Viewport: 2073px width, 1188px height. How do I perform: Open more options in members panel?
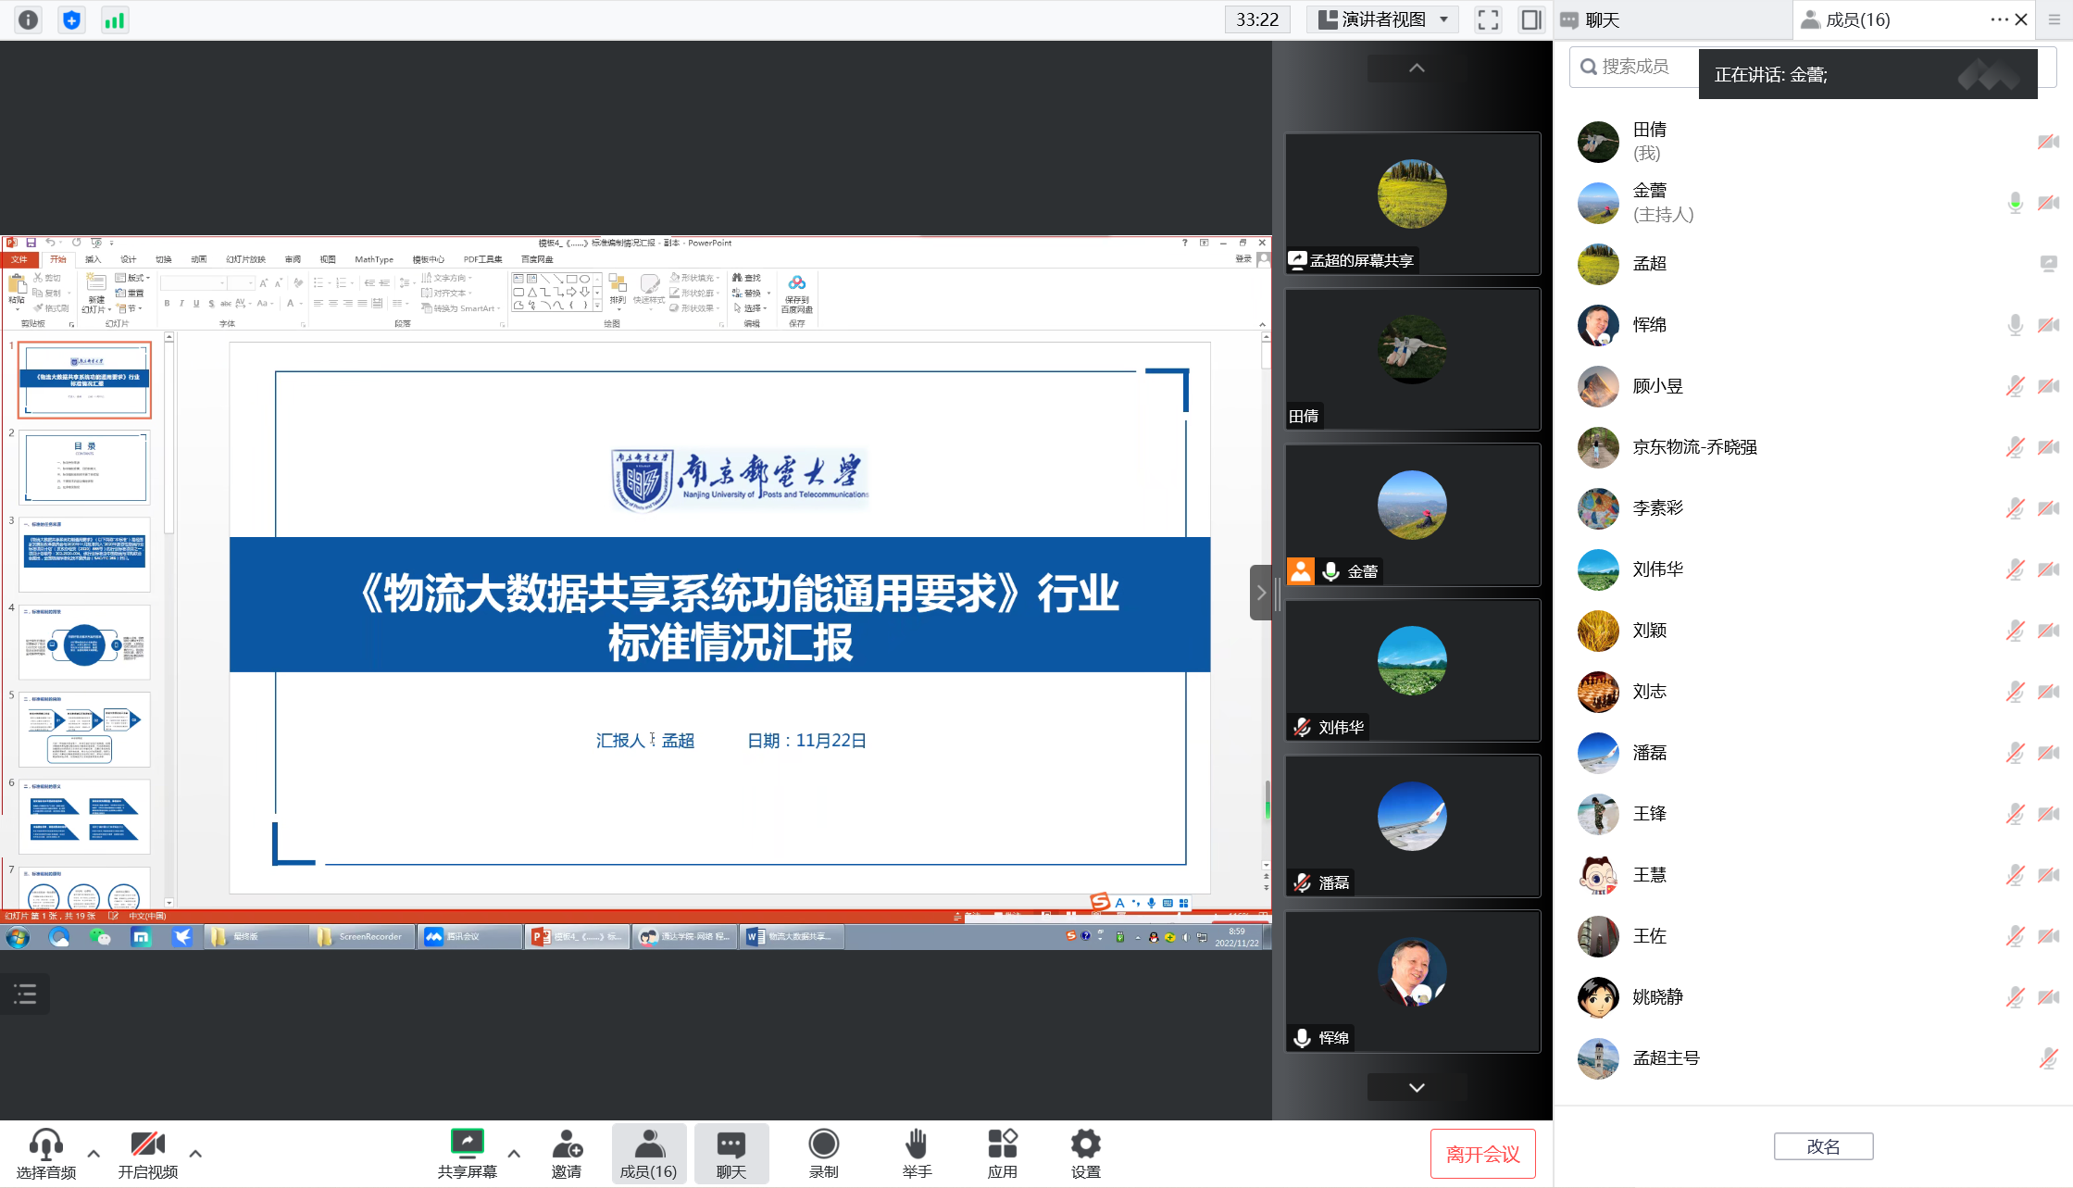coord(1998,19)
